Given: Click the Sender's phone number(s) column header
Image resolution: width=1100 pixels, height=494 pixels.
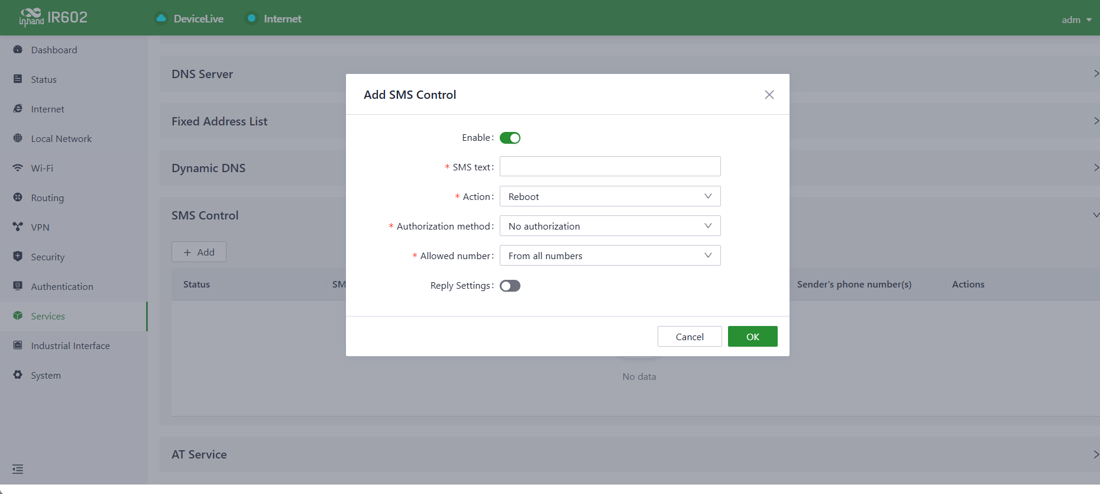Looking at the screenshot, I should point(854,285).
